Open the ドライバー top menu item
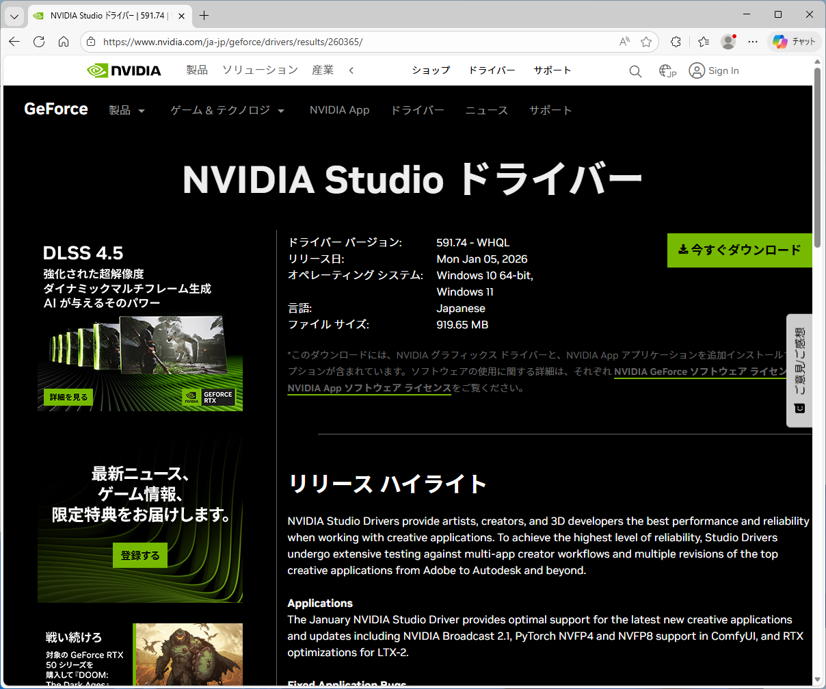Viewport: 826px width, 689px height. coord(491,70)
